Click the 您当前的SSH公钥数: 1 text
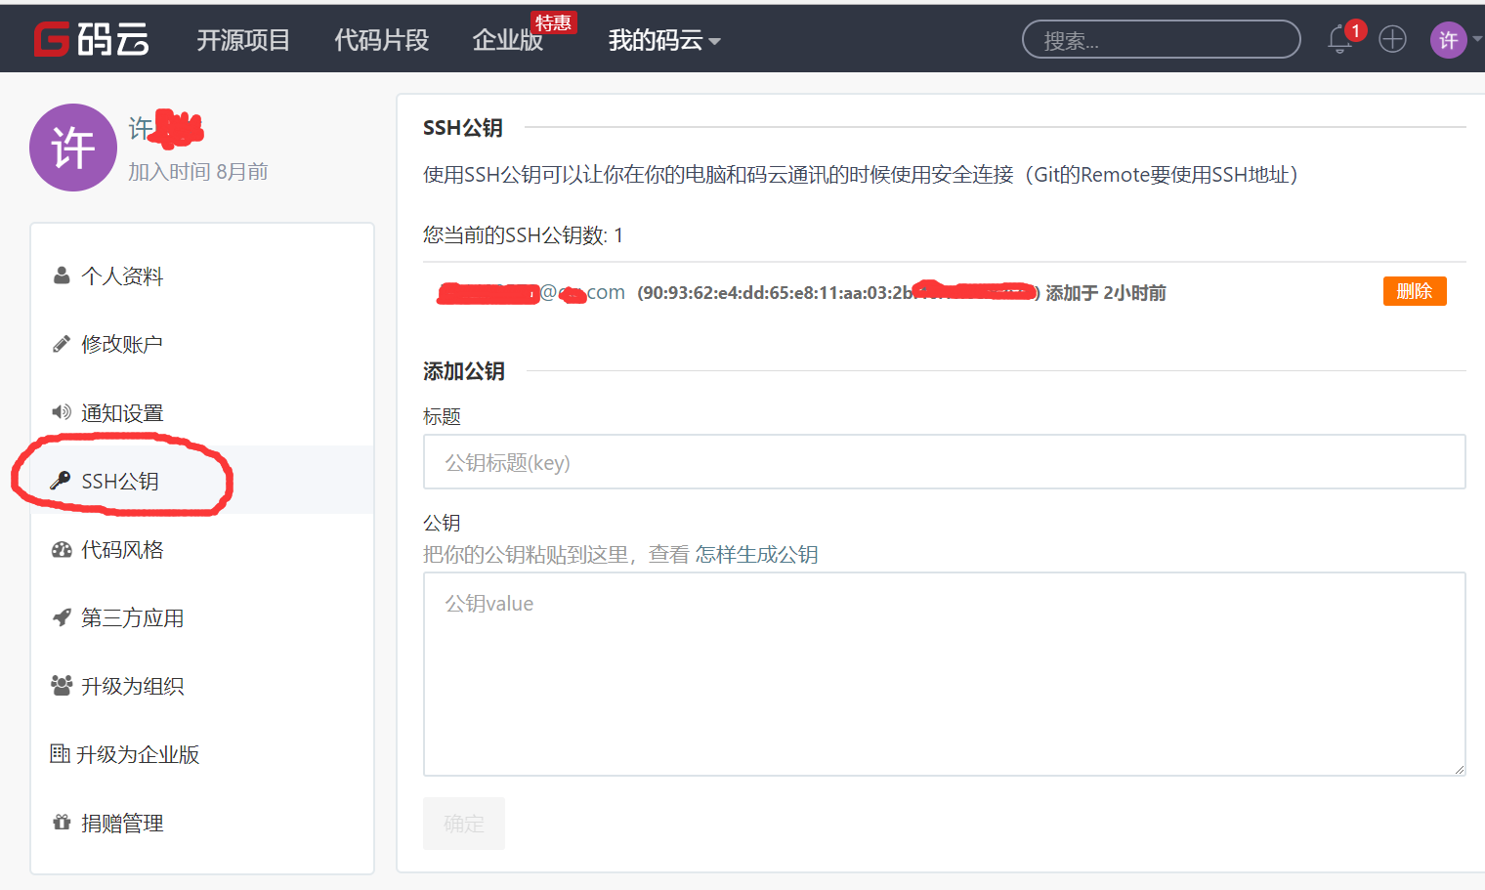Viewport: 1485px width, 890px height. point(523,235)
